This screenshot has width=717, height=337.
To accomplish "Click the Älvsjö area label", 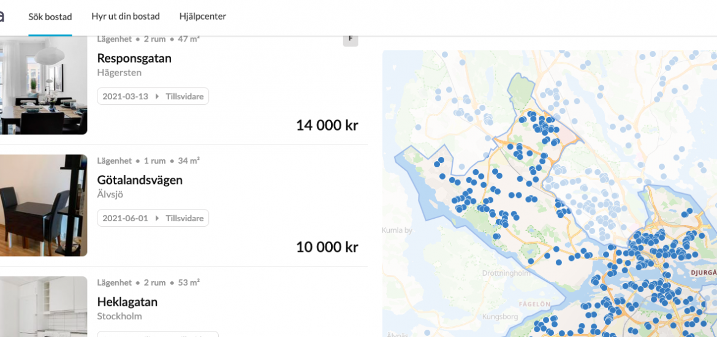I will point(110,194).
